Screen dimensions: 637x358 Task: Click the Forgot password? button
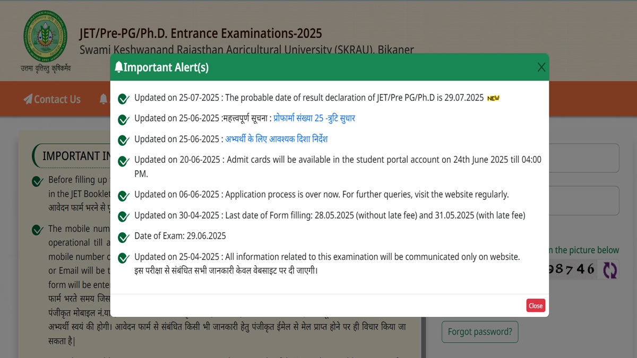(479, 332)
